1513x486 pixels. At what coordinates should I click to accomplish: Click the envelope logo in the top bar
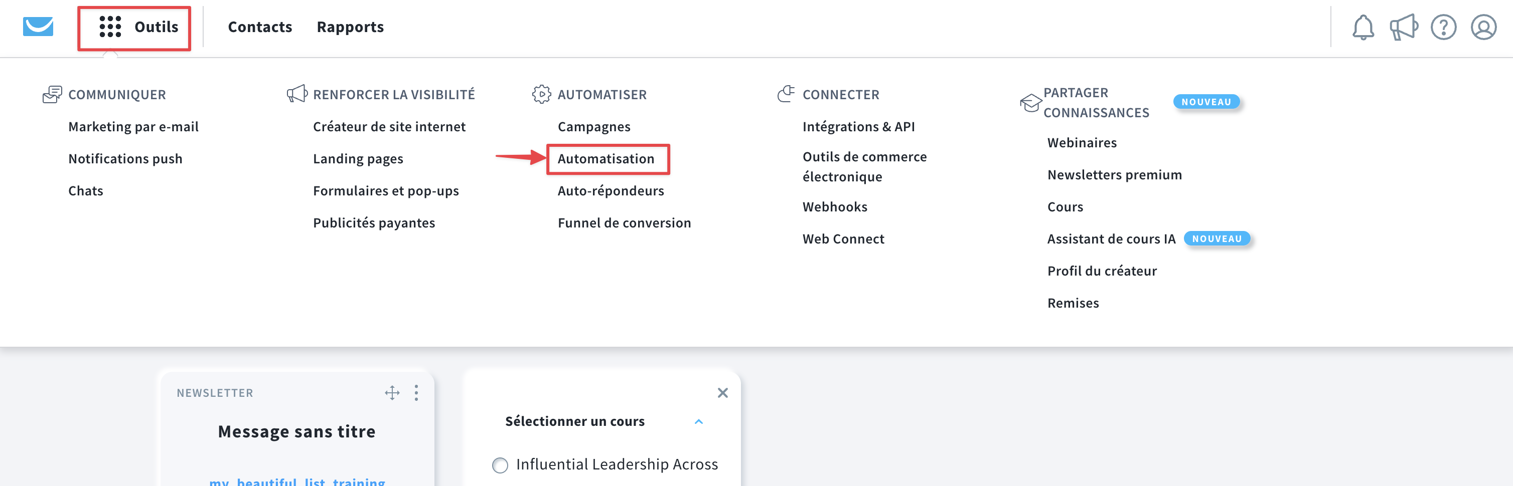pos(37,27)
